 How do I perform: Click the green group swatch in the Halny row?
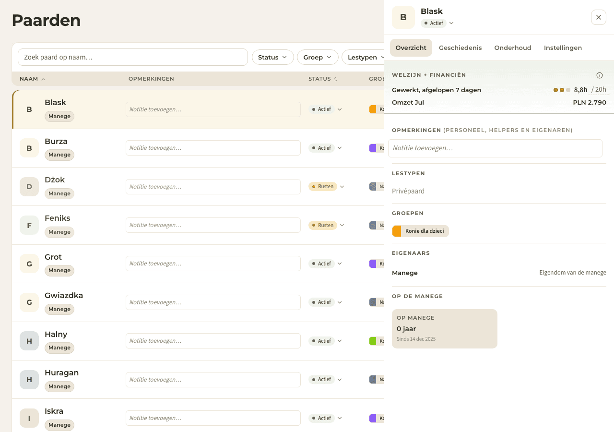[373, 341]
